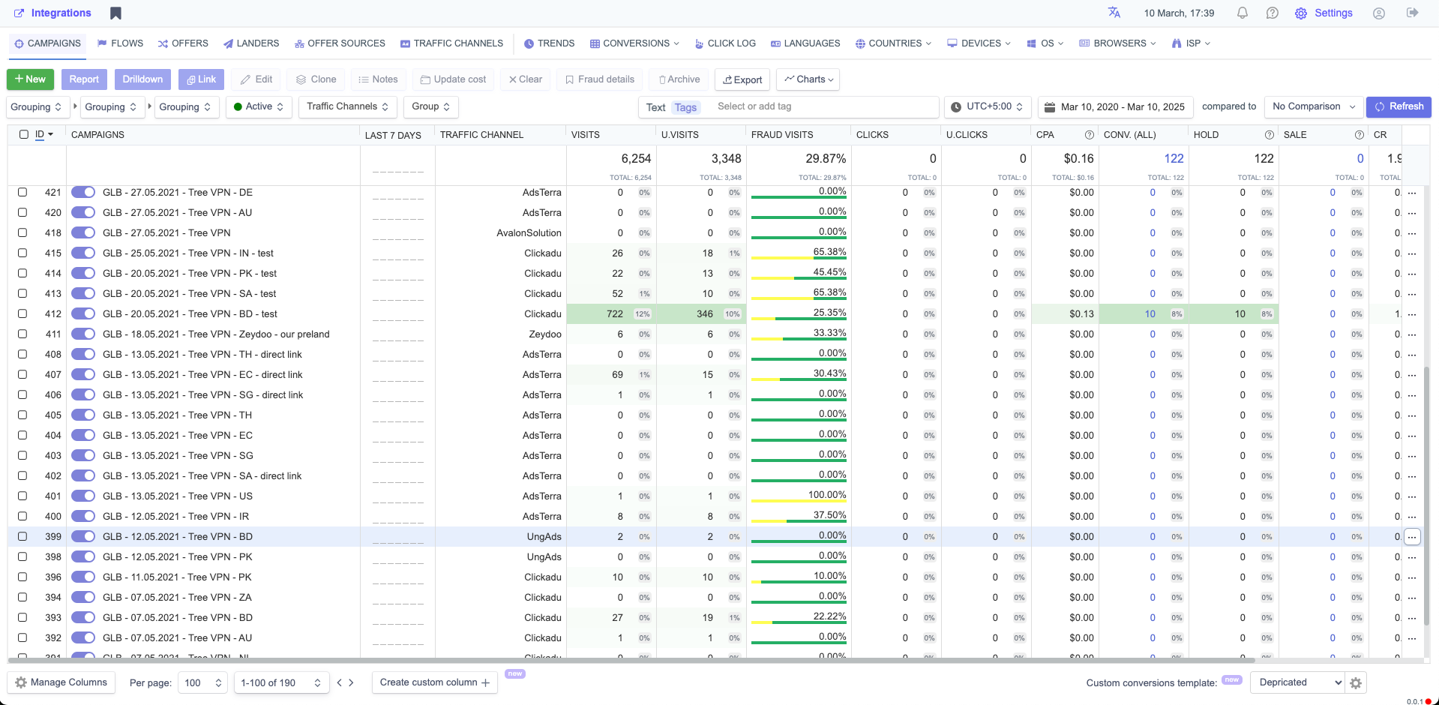Open the notifications bell
The height and width of the screenshot is (705, 1439).
click(x=1243, y=13)
